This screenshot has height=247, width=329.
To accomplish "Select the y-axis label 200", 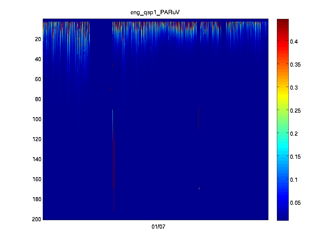I will click(37, 219).
